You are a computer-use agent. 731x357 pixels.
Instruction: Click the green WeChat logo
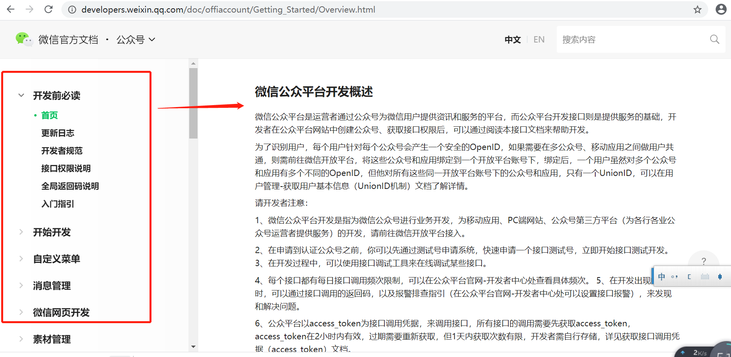(24, 39)
